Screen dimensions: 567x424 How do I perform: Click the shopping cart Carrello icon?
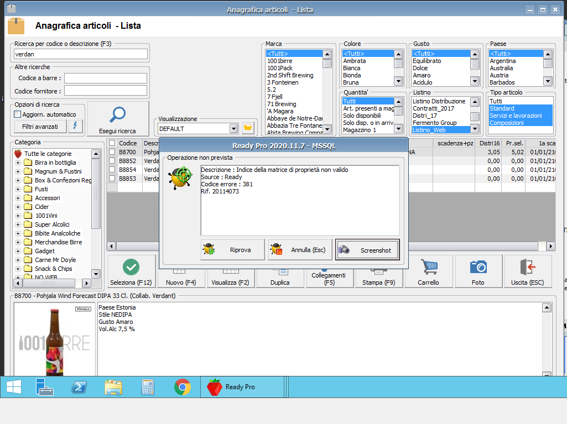coord(429,267)
